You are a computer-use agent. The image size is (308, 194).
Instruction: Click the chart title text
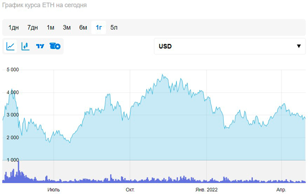pyautogui.click(x=45, y=6)
